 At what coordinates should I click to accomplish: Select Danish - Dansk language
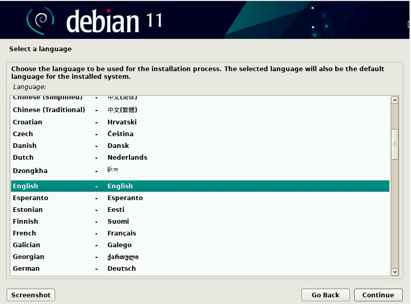200,146
